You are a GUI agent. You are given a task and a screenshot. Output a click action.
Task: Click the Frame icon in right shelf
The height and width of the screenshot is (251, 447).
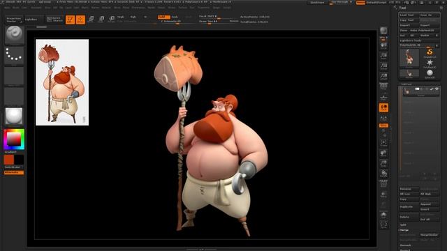click(x=383, y=143)
